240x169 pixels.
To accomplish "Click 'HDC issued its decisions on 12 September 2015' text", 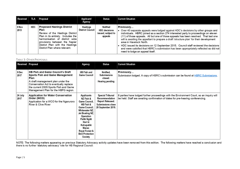I will 149,45.
